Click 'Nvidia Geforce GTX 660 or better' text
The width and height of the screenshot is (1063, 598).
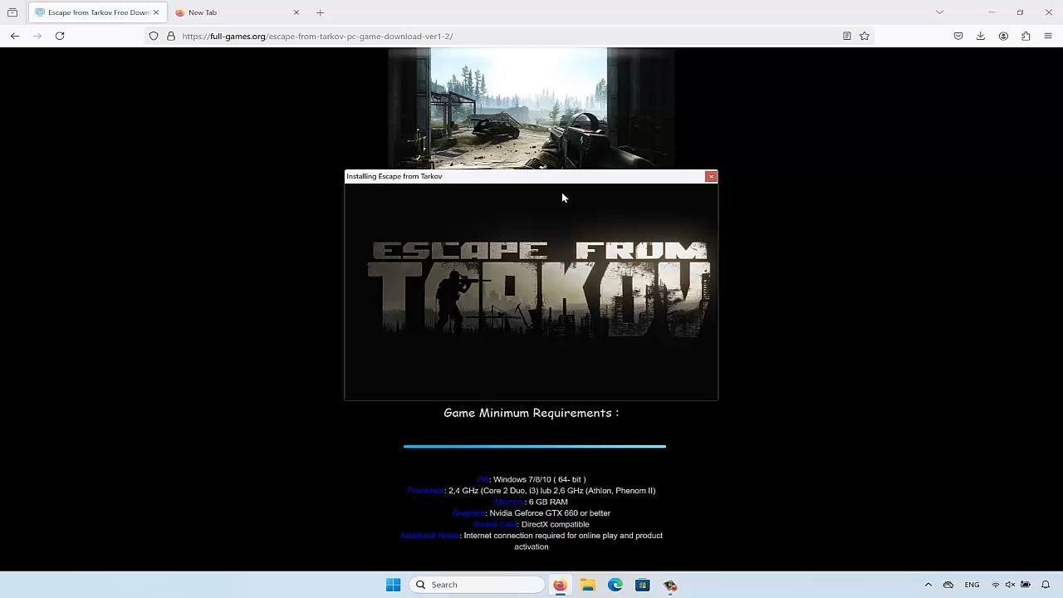[x=550, y=513]
